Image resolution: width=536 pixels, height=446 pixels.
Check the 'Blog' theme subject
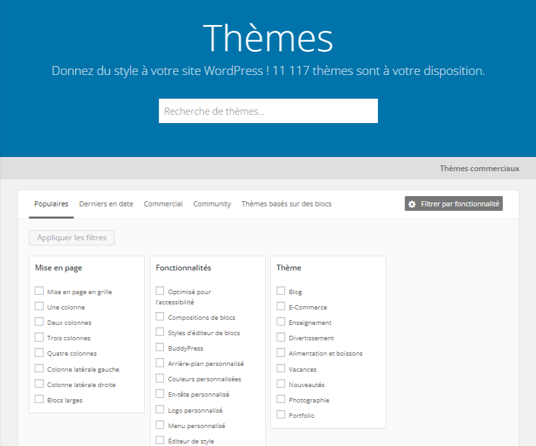tap(280, 291)
